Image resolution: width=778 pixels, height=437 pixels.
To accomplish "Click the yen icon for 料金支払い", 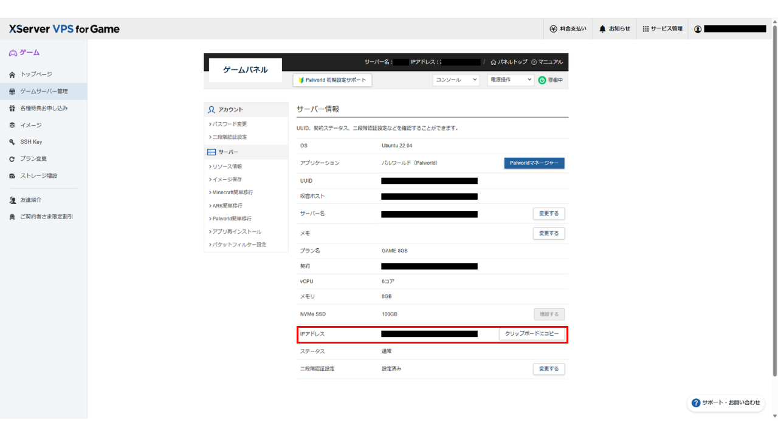I will (553, 29).
